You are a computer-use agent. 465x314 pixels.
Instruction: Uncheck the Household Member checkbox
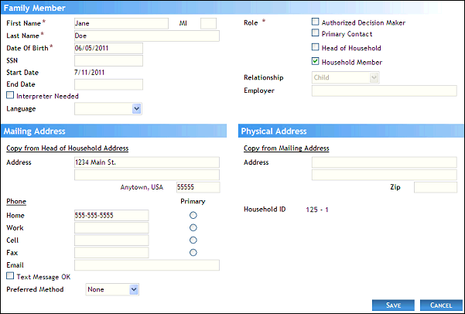click(x=315, y=61)
